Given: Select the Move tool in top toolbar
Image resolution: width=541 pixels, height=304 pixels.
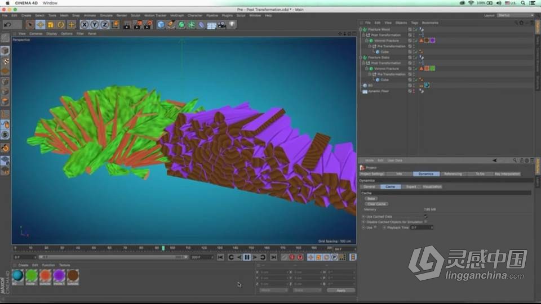Looking at the screenshot, I should 41,25.
